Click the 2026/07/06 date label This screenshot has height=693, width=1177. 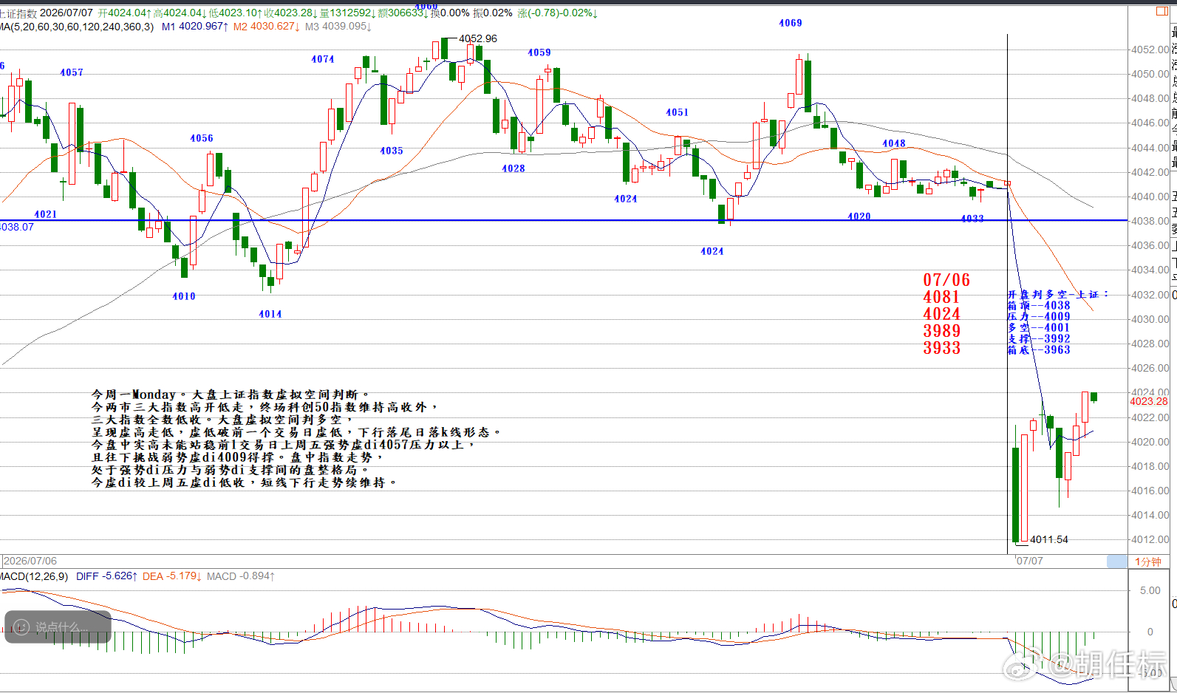(30, 561)
